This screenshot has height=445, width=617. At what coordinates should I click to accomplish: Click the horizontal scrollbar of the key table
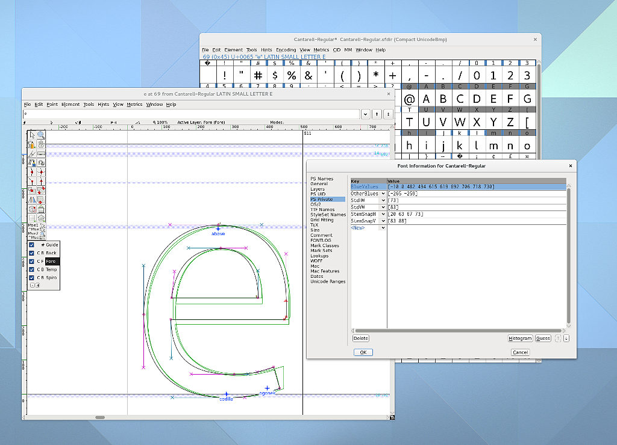point(458,331)
